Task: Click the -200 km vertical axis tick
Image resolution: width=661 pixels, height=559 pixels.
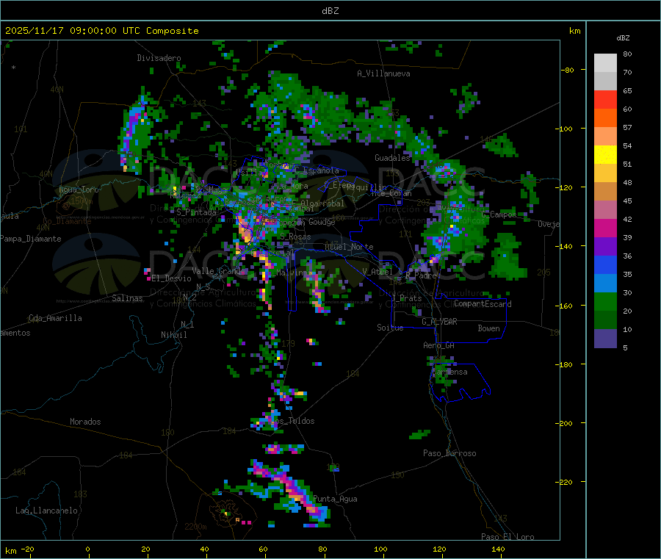Action: tap(564, 423)
